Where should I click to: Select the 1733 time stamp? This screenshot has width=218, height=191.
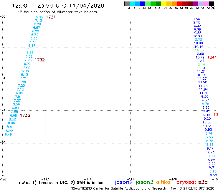[25, 115]
